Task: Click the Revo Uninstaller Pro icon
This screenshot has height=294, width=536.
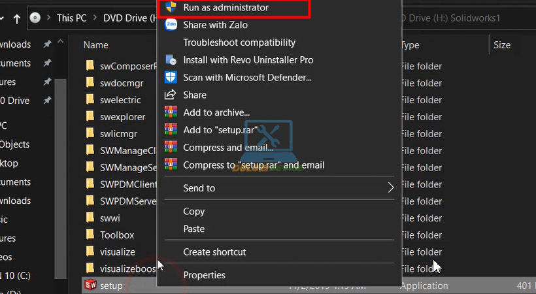Action: coord(171,60)
